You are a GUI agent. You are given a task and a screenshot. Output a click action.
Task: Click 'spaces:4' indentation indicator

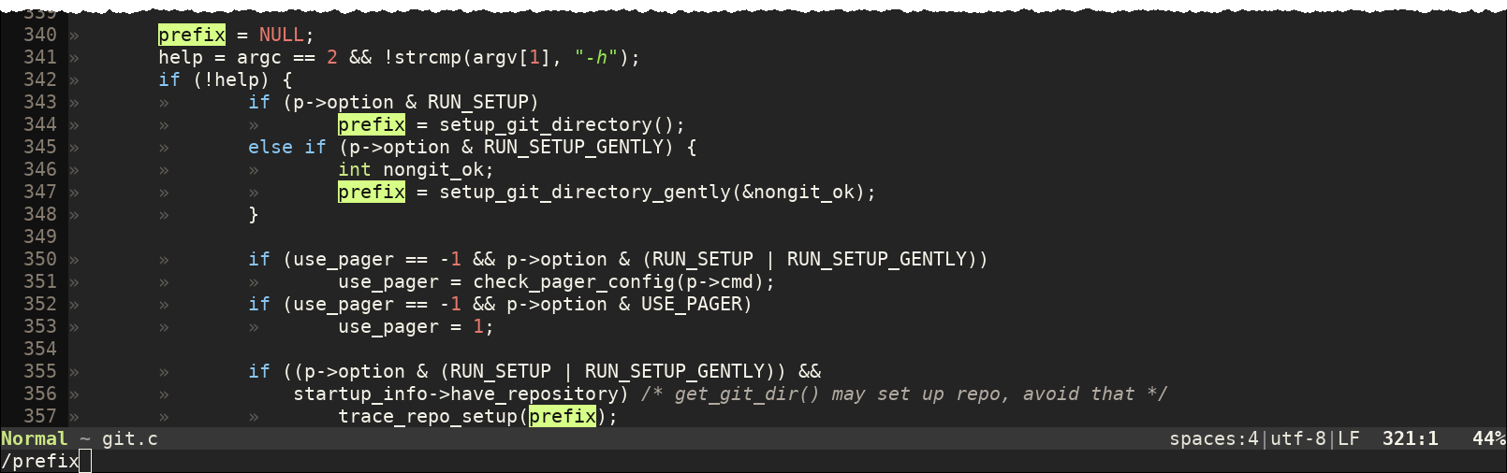(1214, 438)
